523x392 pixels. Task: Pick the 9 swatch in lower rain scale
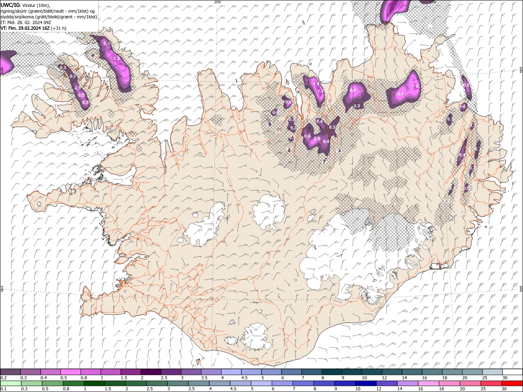[344, 383]
